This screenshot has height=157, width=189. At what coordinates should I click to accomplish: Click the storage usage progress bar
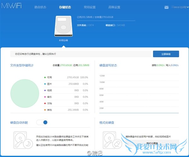[x=106, y=21]
